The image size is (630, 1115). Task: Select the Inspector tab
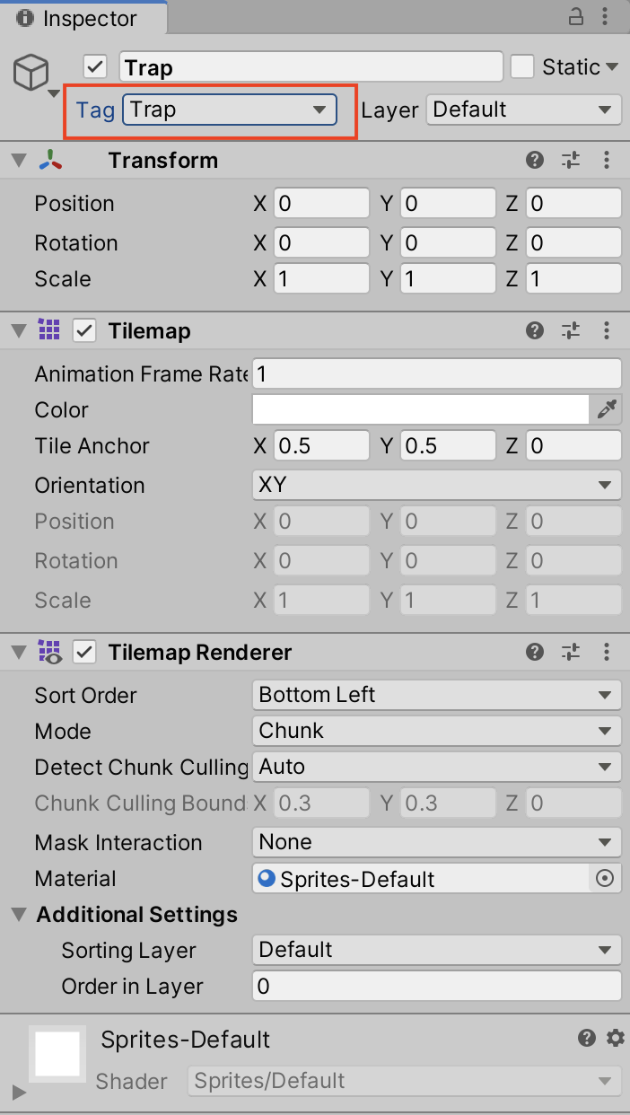(83, 18)
